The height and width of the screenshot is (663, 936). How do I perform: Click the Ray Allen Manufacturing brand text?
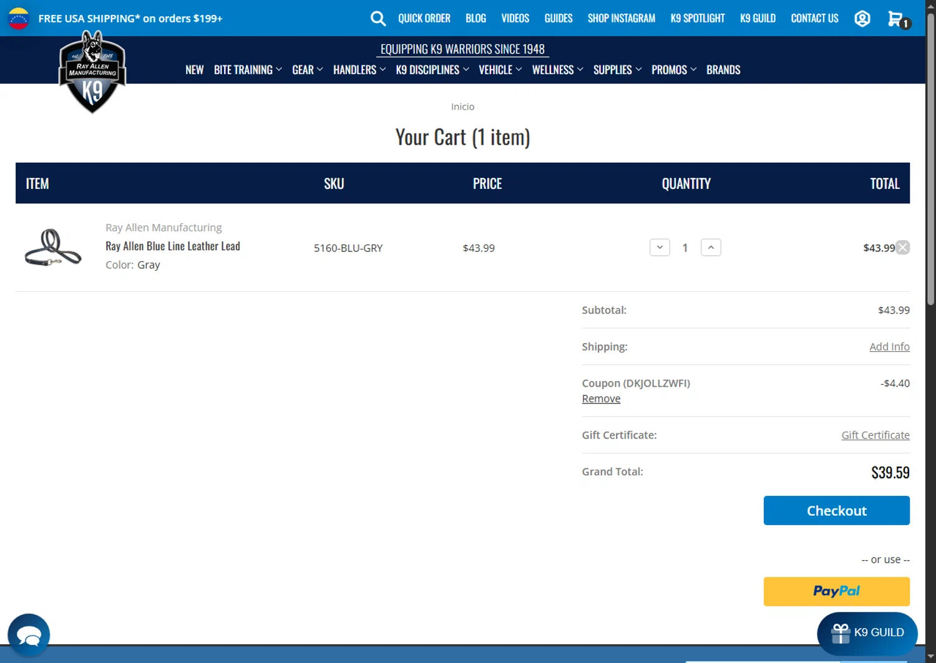tap(163, 228)
